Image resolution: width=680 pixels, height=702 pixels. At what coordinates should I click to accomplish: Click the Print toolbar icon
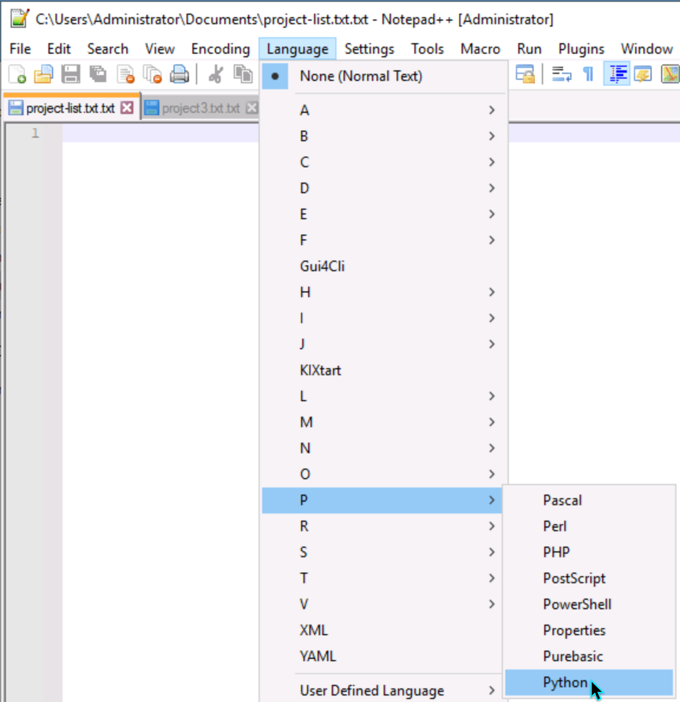[179, 74]
